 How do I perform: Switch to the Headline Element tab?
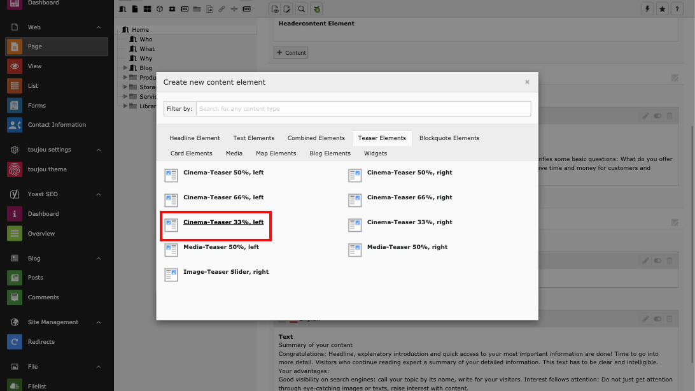click(194, 138)
